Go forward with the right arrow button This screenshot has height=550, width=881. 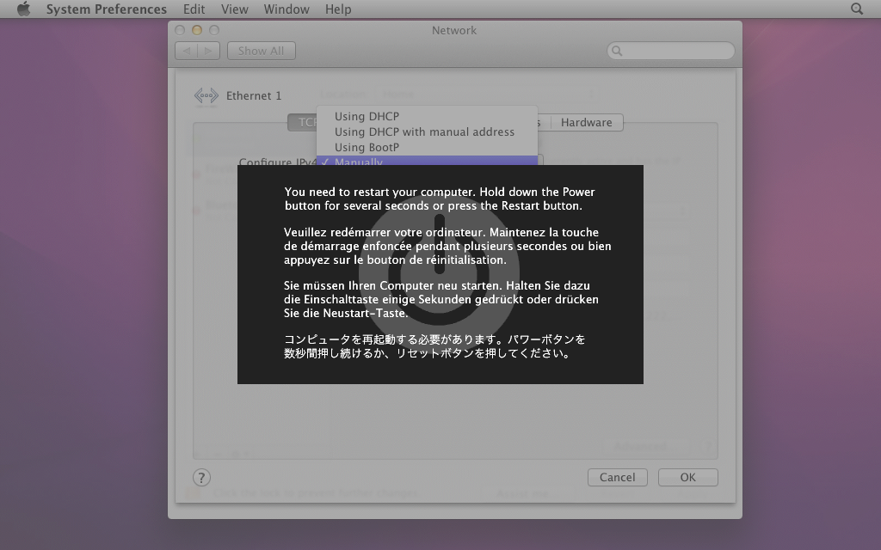point(208,51)
